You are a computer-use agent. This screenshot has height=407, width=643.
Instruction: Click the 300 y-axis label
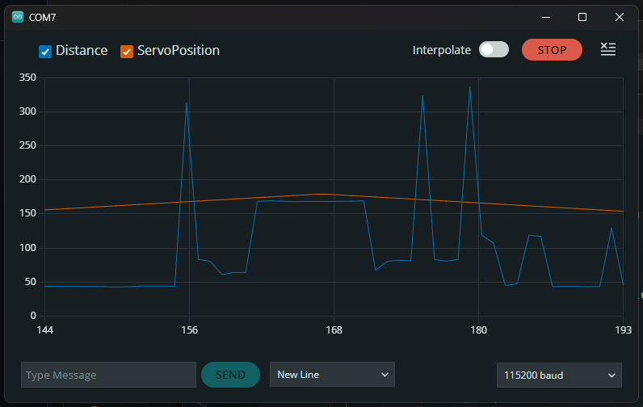click(x=27, y=111)
